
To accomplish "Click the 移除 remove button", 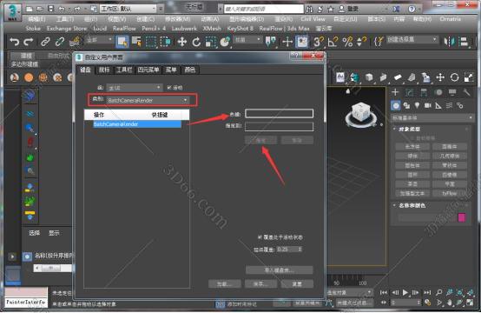I will (297, 140).
